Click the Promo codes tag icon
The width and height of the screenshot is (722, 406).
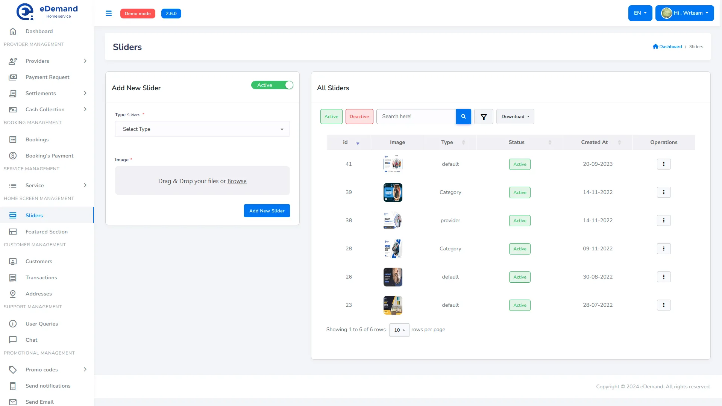[13, 370]
